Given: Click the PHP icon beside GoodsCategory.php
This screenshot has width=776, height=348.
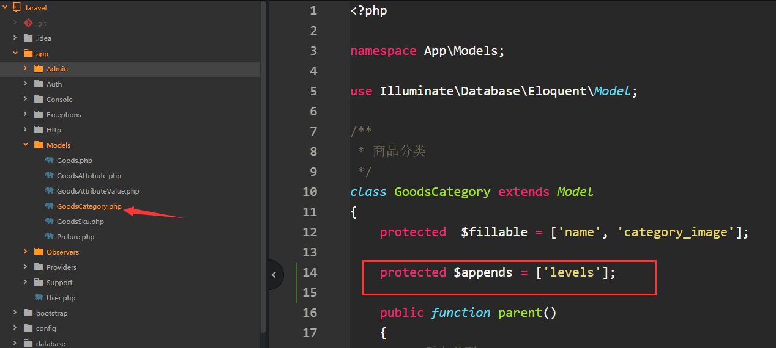Looking at the screenshot, I should click(x=50, y=206).
